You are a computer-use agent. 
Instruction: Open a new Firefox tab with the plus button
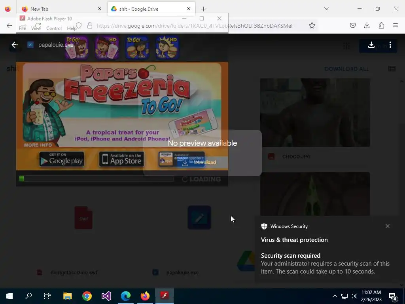point(204,9)
